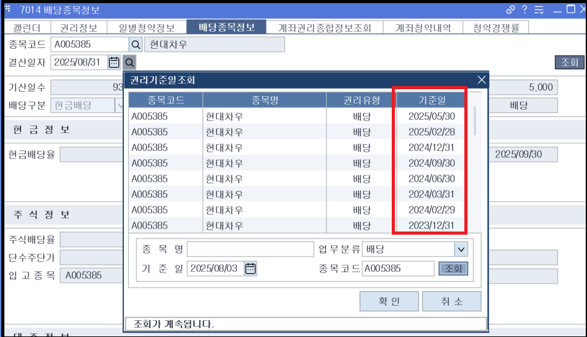Image resolution: width=587 pixels, height=337 pixels.
Task: Click the link chain icon in title bar
Action: 511,10
